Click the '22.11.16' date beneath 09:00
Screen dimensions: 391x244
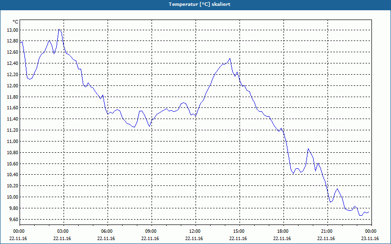tap(150, 239)
